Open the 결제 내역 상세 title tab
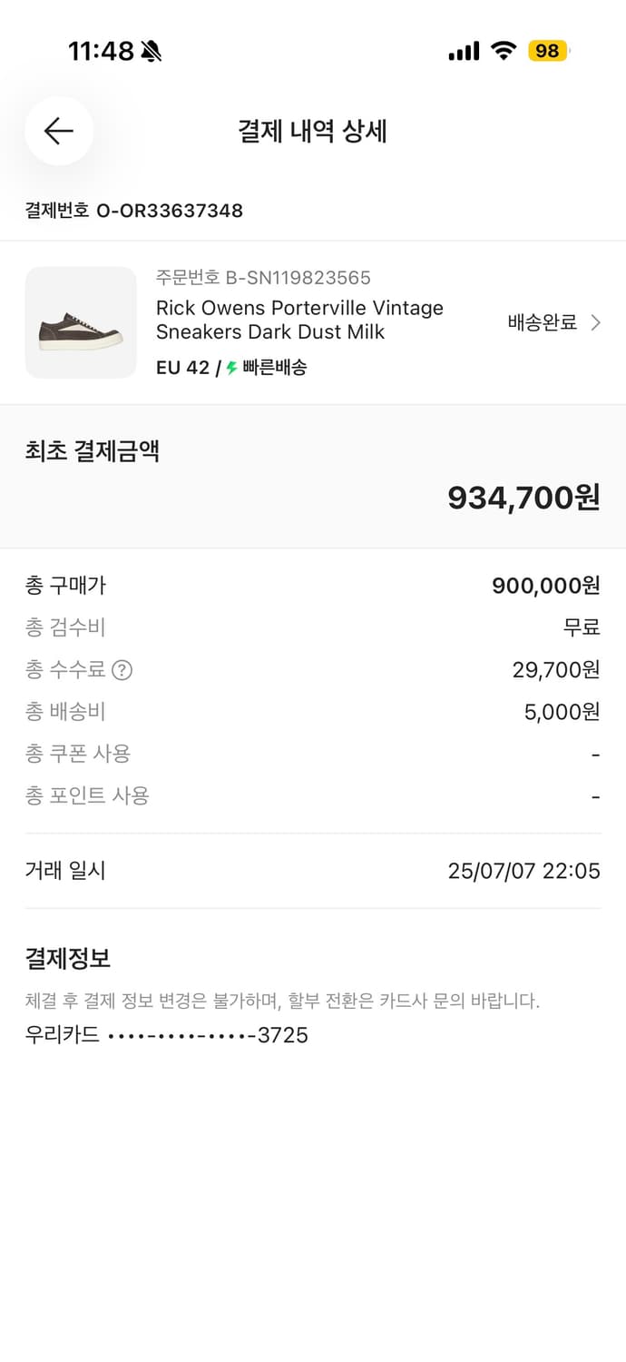Screen dimensions: 626x1362 coord(313,131)
